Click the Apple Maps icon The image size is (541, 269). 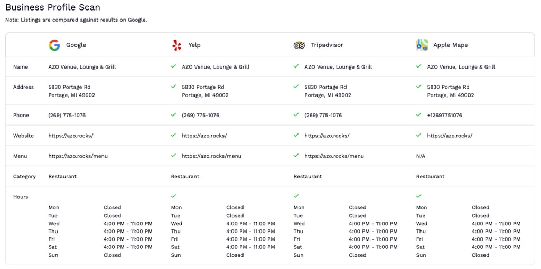(422, 45)
